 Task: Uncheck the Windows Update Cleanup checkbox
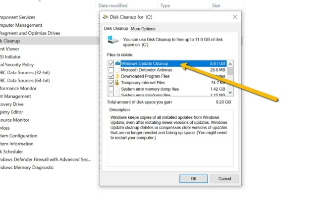click(111, 63)
